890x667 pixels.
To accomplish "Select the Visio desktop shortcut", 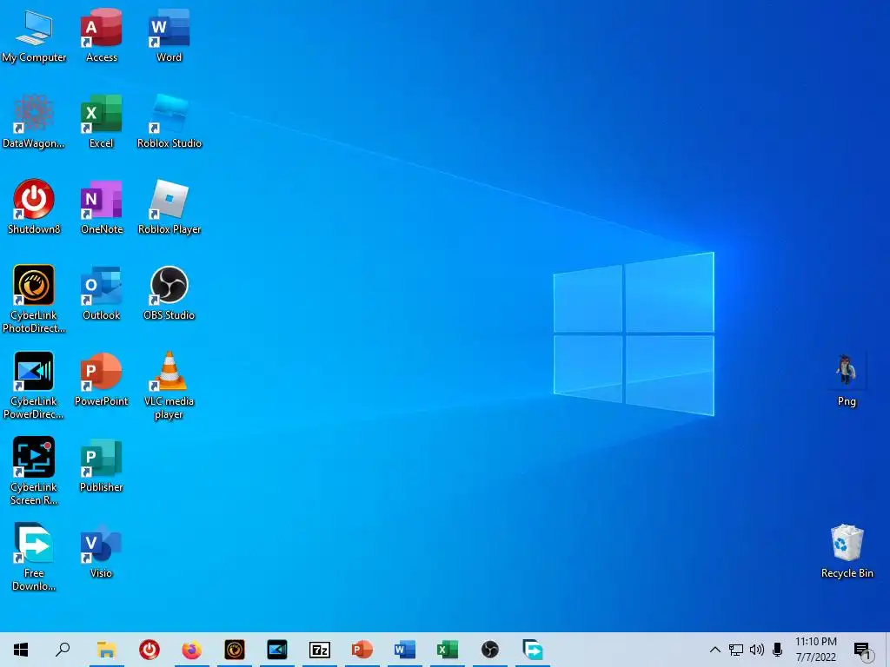I will (x=102, y=551).
